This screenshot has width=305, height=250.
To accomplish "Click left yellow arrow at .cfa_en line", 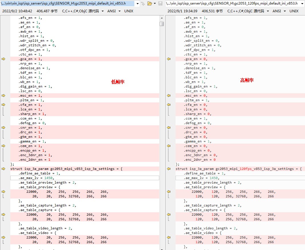I will (x=3, y=105).
